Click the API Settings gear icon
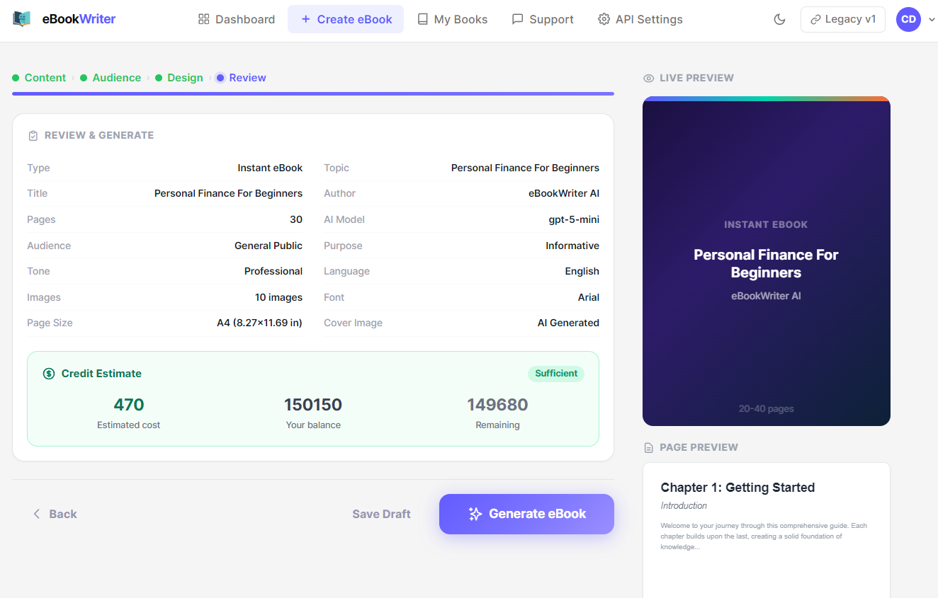Image resolution: width=938 pixels, height=598 pixels. coord(604,19)
